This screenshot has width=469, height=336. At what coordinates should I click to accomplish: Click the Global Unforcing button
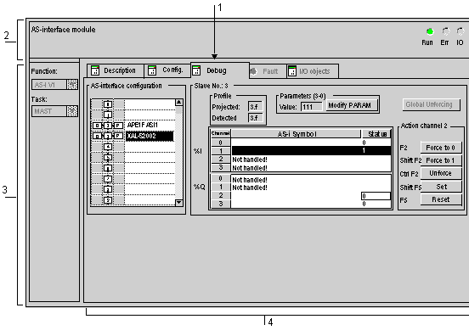point(431,104)
